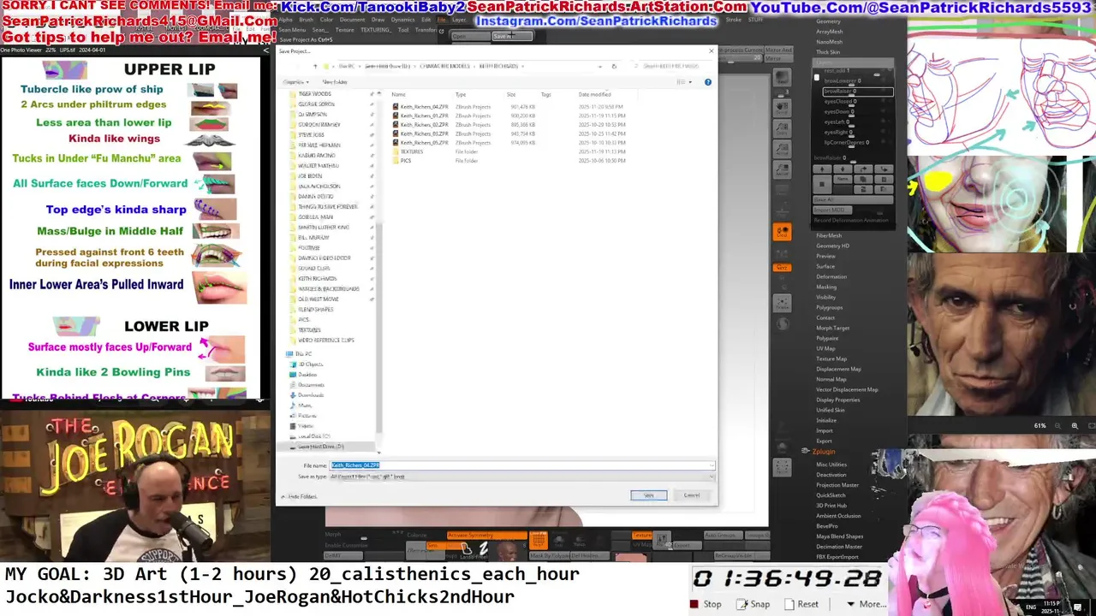Toggle Activate Symmetry in ZBrush bottom shelf

coord(486,536)
